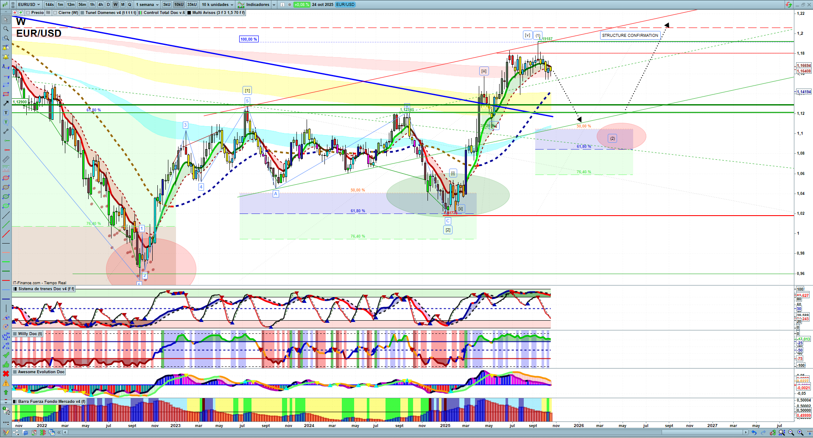Click the green check mark tool
The height and width of the screenshot is (438, 813).
6,355
